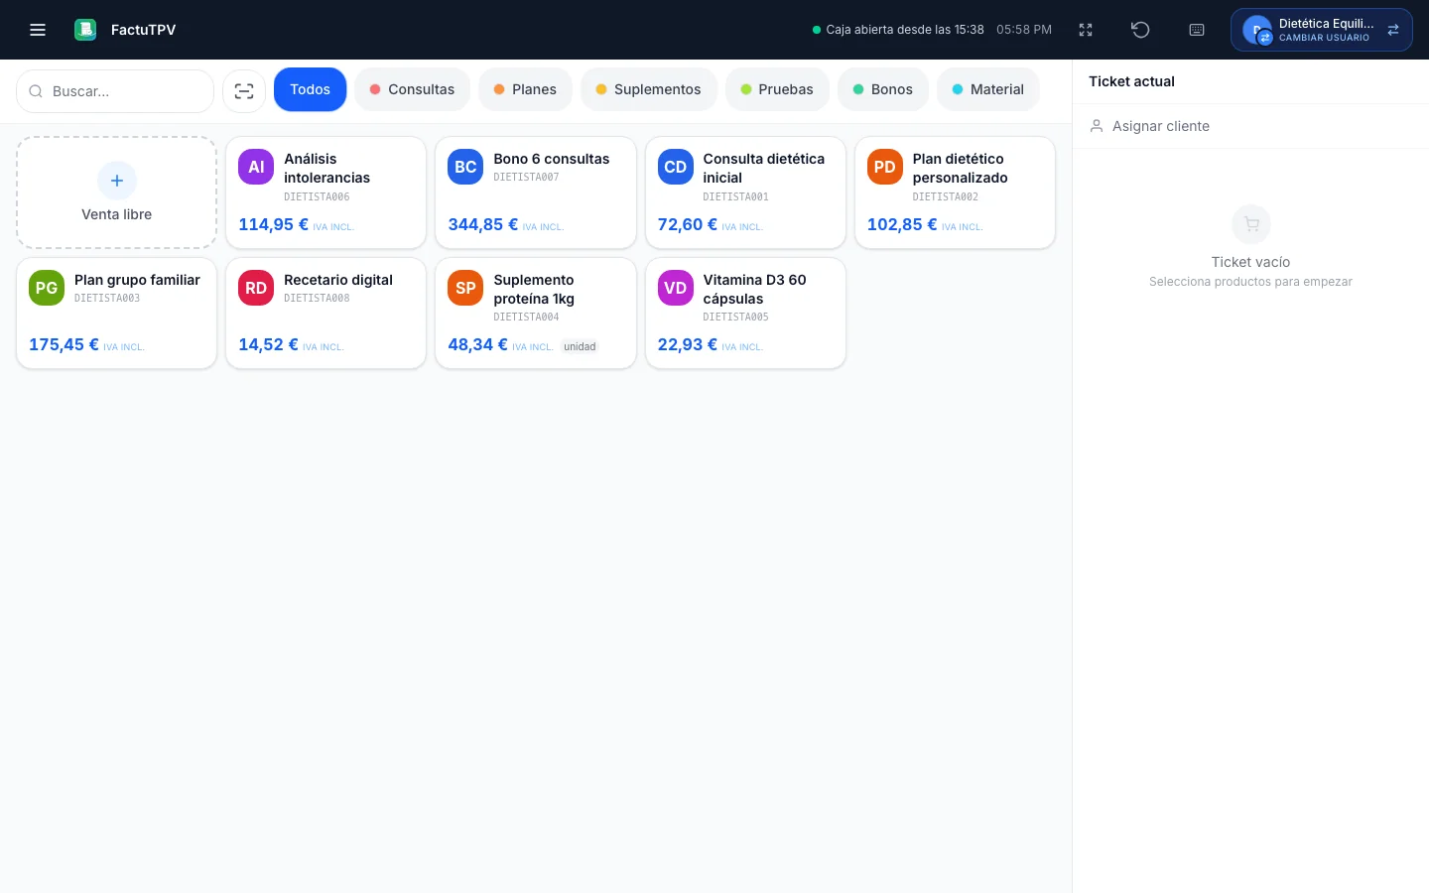The height and width of the screenshot is (893, 1429).
Task: Filter by Bonos category
Action: point(882,89)
